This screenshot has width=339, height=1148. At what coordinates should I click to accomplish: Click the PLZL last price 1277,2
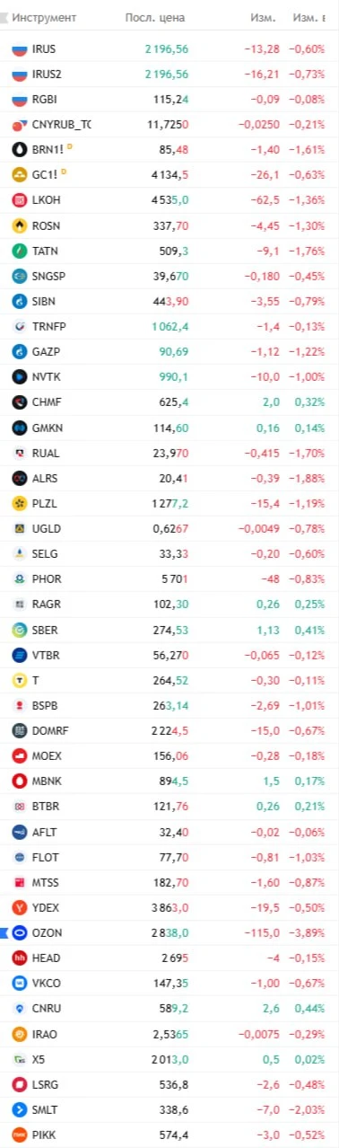(x=169, y=528)
